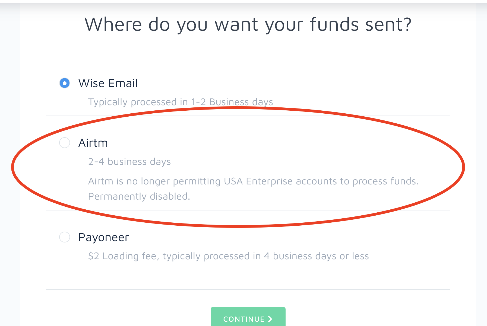Click the Airtm USA Enterprise accounts notice
The height and width of the screenshot is (326, 487).
[x=253, y=181]
